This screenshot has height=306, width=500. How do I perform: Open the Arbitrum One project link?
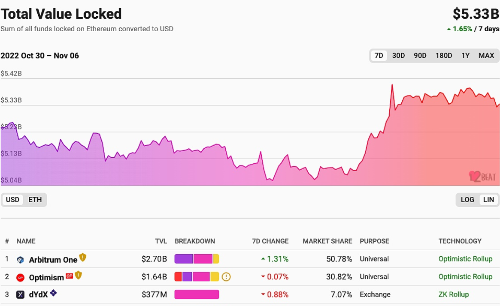53,260
